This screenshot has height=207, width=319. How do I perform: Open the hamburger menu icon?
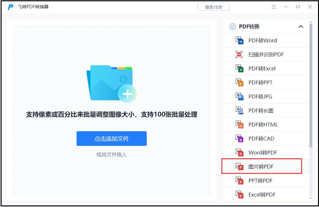[x=274, y=7]
